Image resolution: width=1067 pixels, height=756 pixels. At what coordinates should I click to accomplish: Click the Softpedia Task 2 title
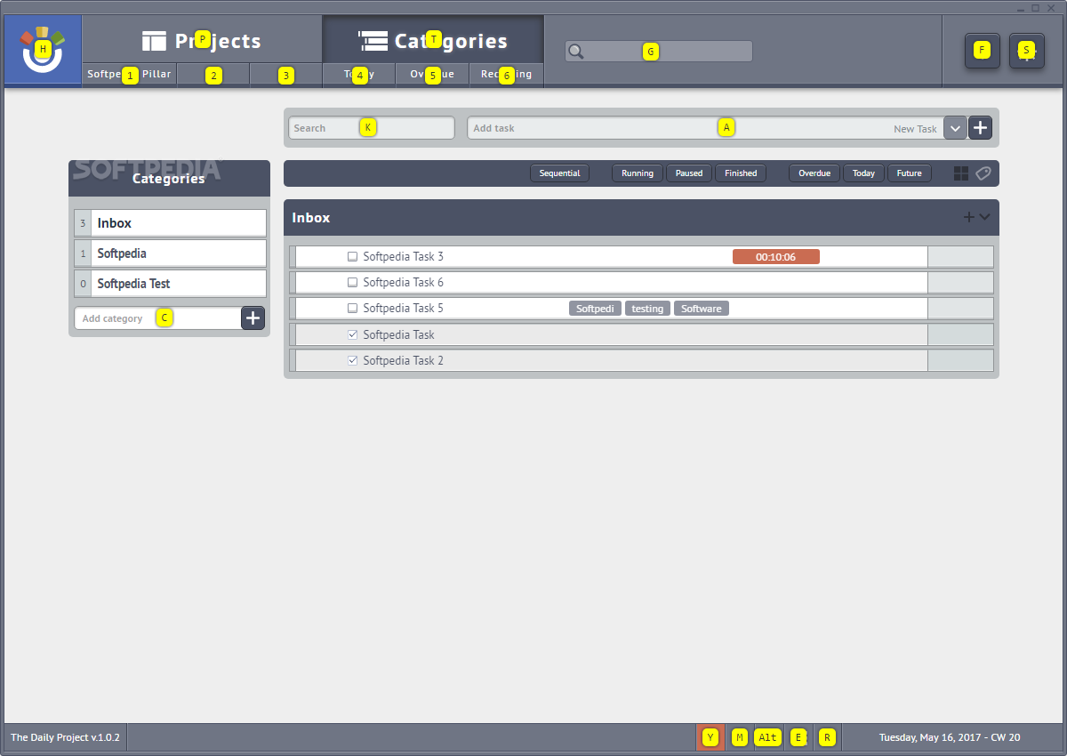click(403, 360)
